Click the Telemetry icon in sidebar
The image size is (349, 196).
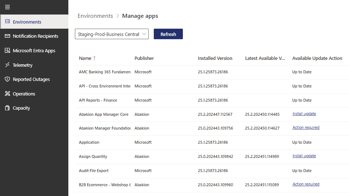(7, 65)
